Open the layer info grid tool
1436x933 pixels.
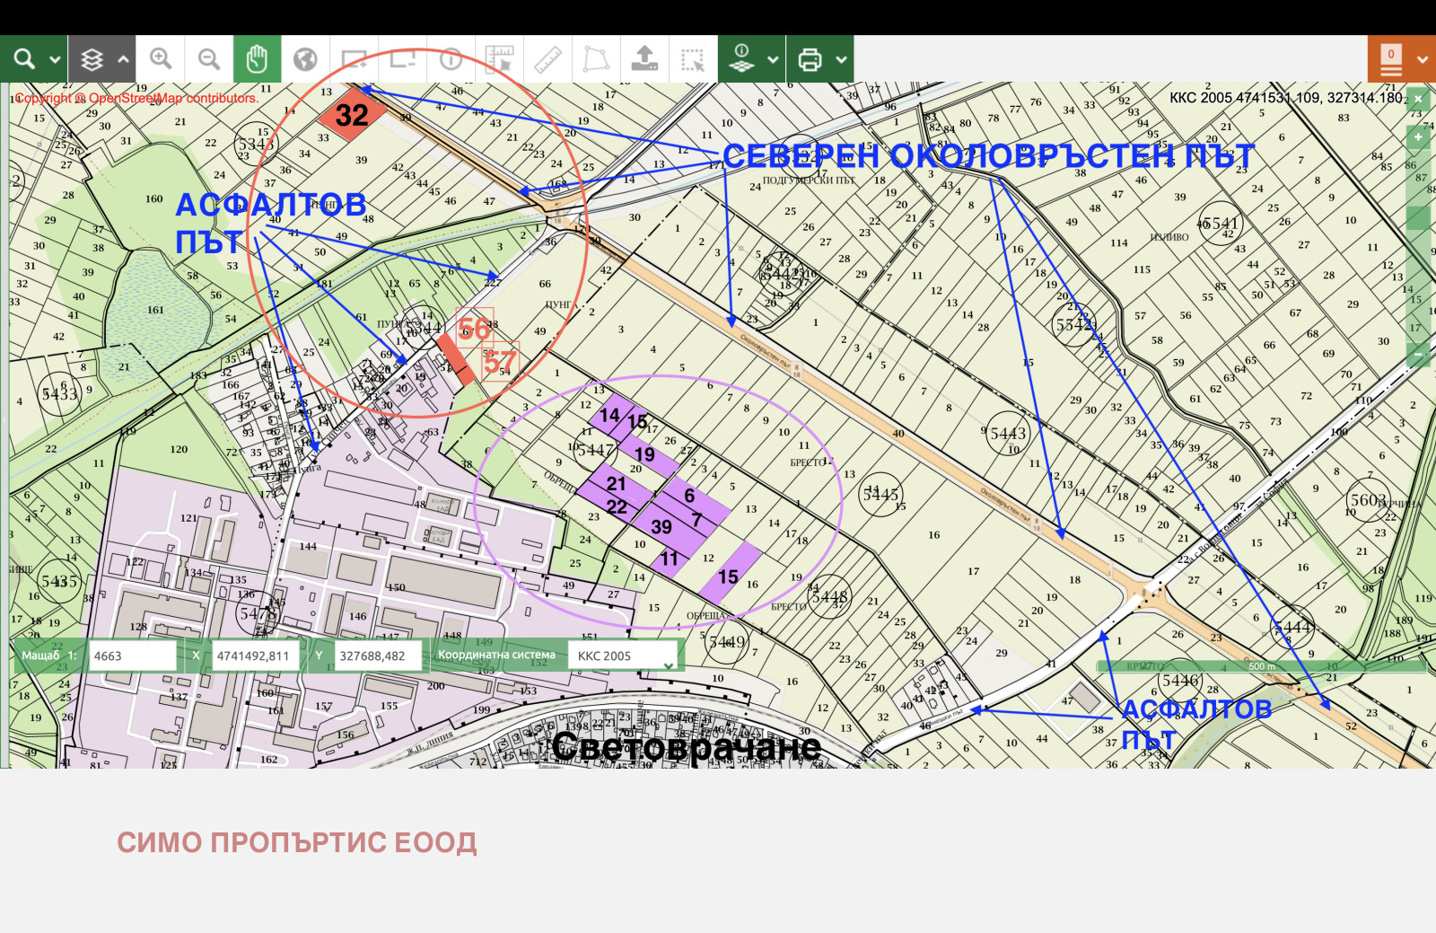(x=742, y=59)
